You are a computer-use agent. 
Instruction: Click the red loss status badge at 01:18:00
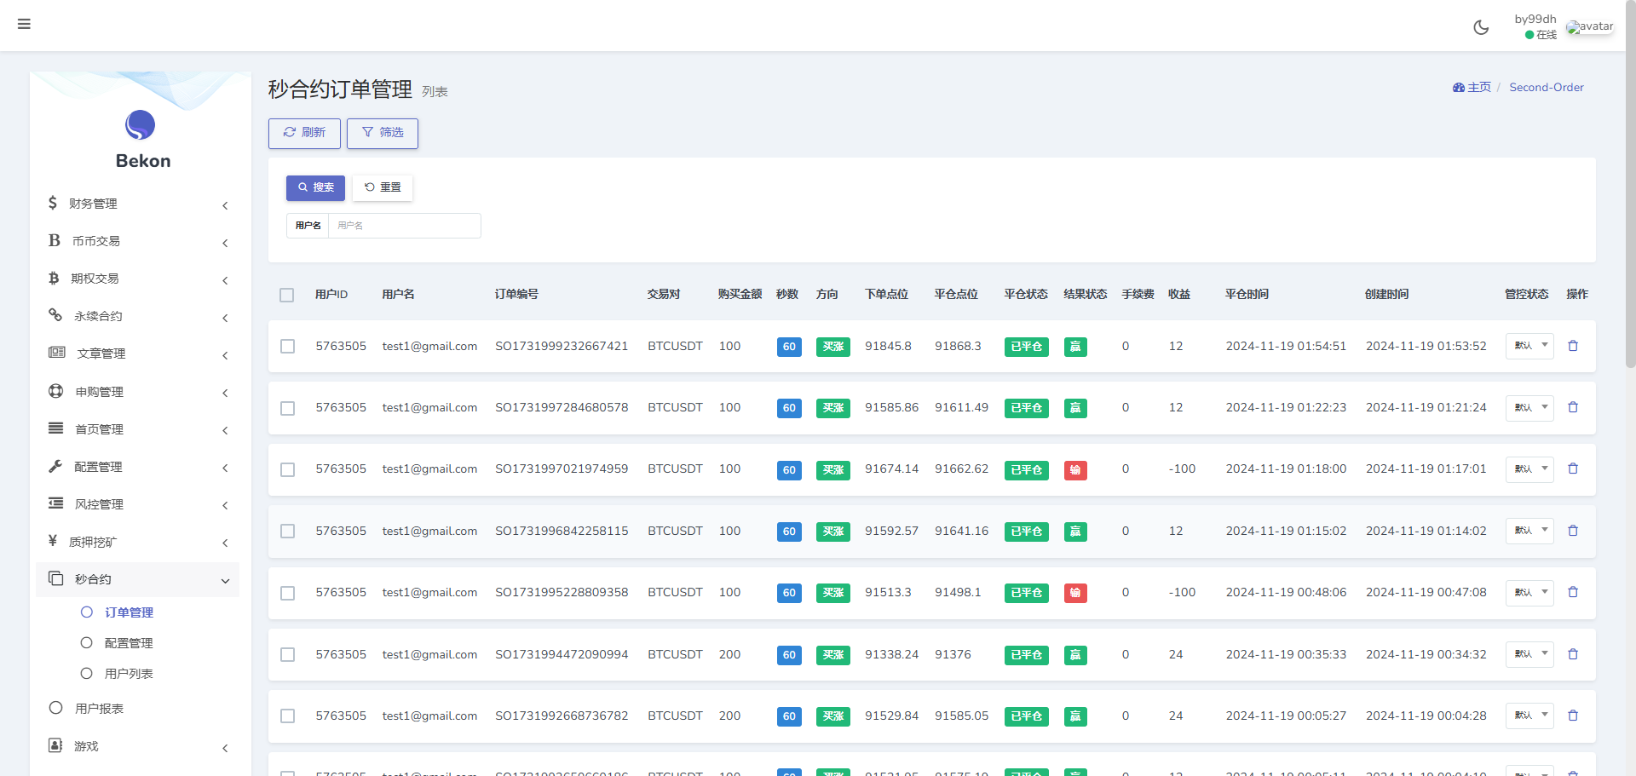tap(1075, 470)
